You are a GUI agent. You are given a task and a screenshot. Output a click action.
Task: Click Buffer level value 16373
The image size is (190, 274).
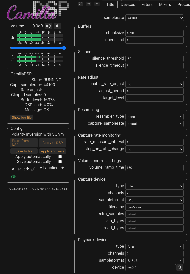click(x=49, y=100)
